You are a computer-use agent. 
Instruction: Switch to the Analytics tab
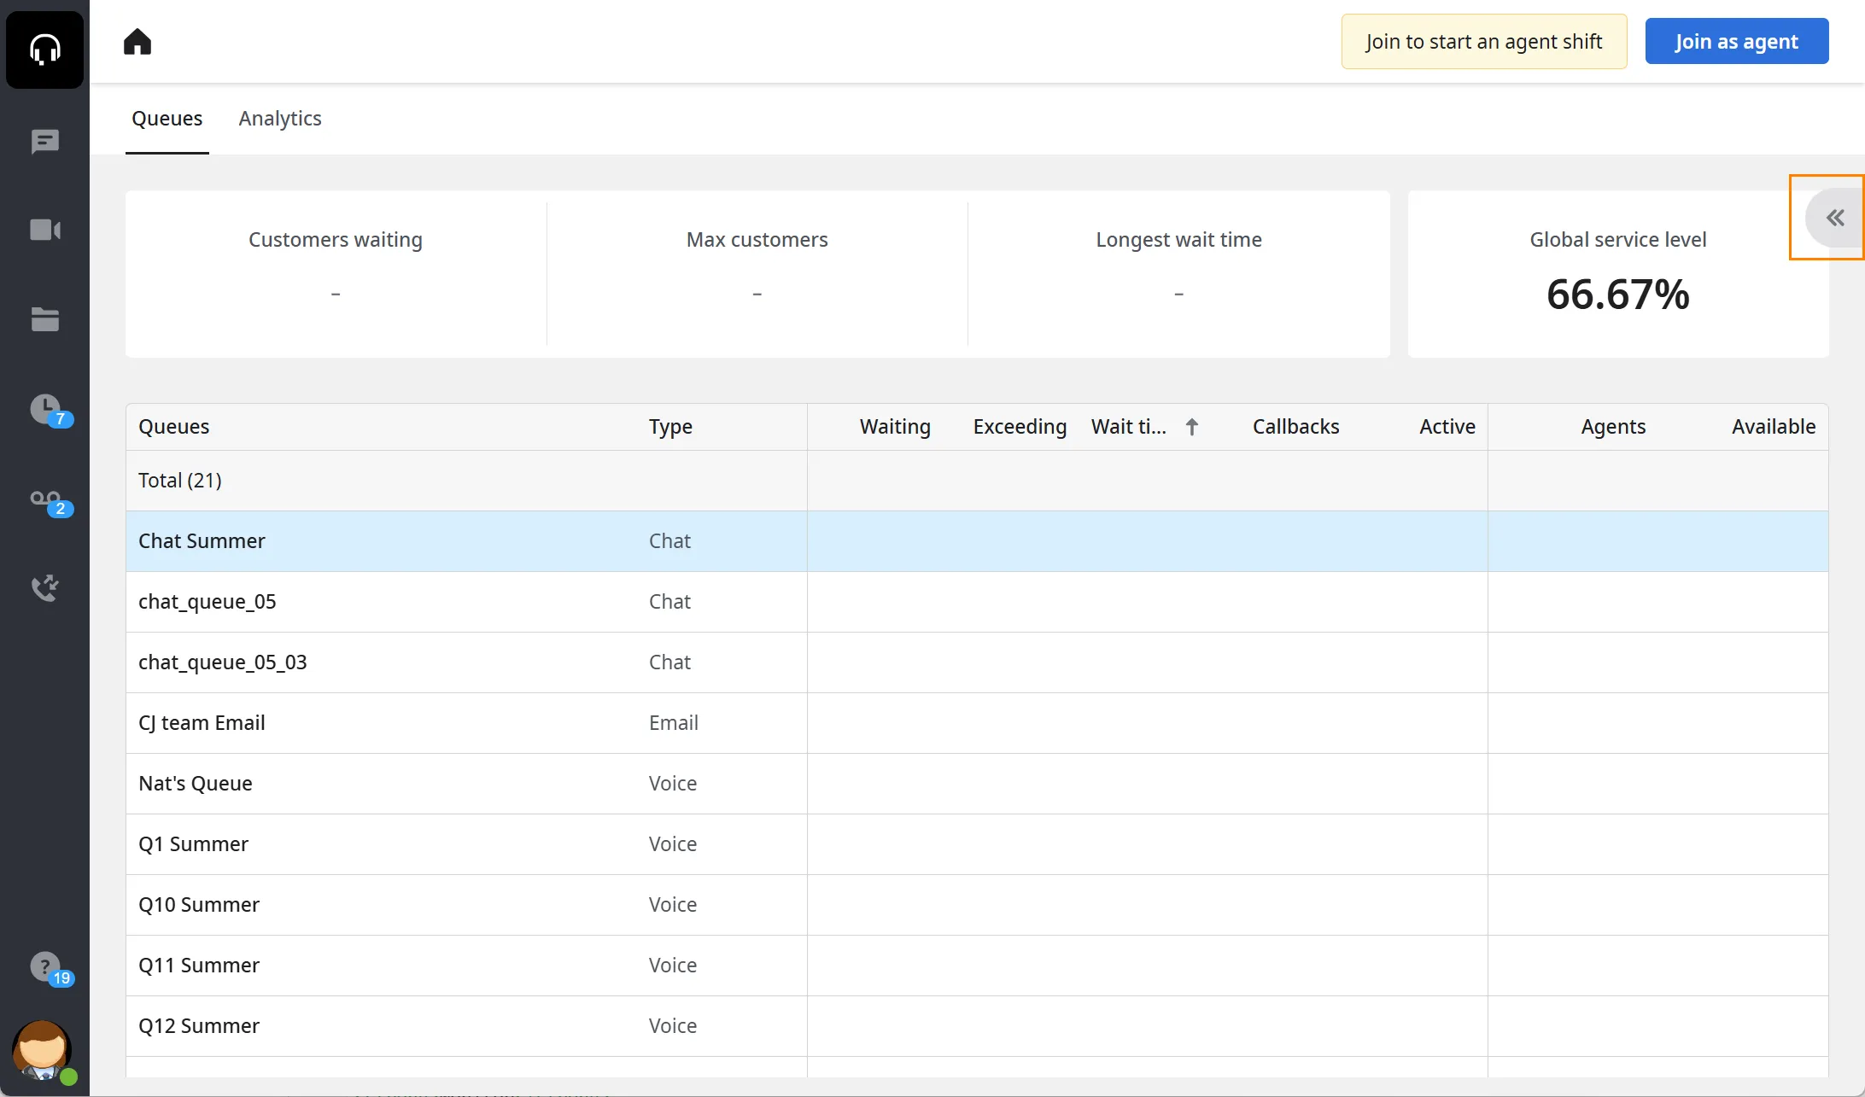[280, 119]
